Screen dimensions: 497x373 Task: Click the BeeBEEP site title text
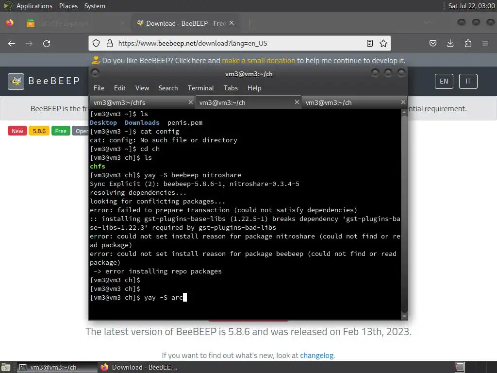coord(54,81)
